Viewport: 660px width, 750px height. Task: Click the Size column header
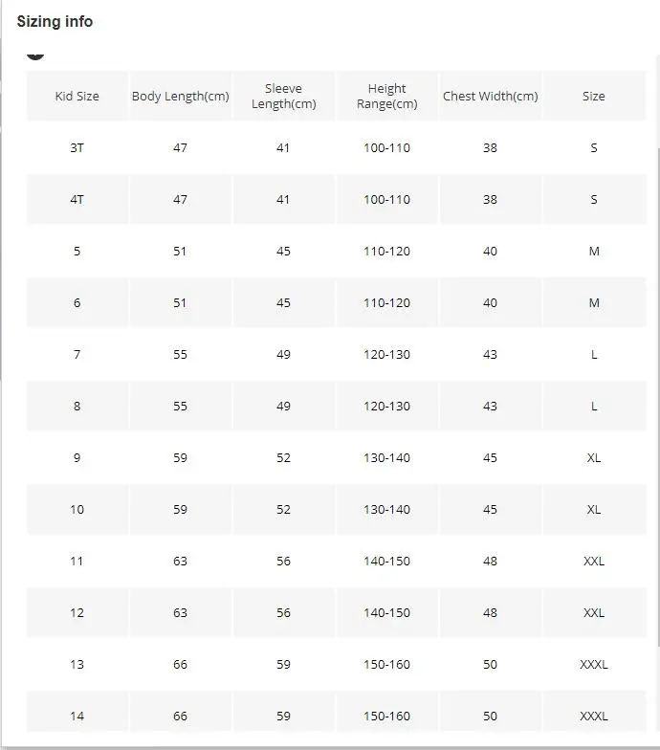[x=594, y=96]
